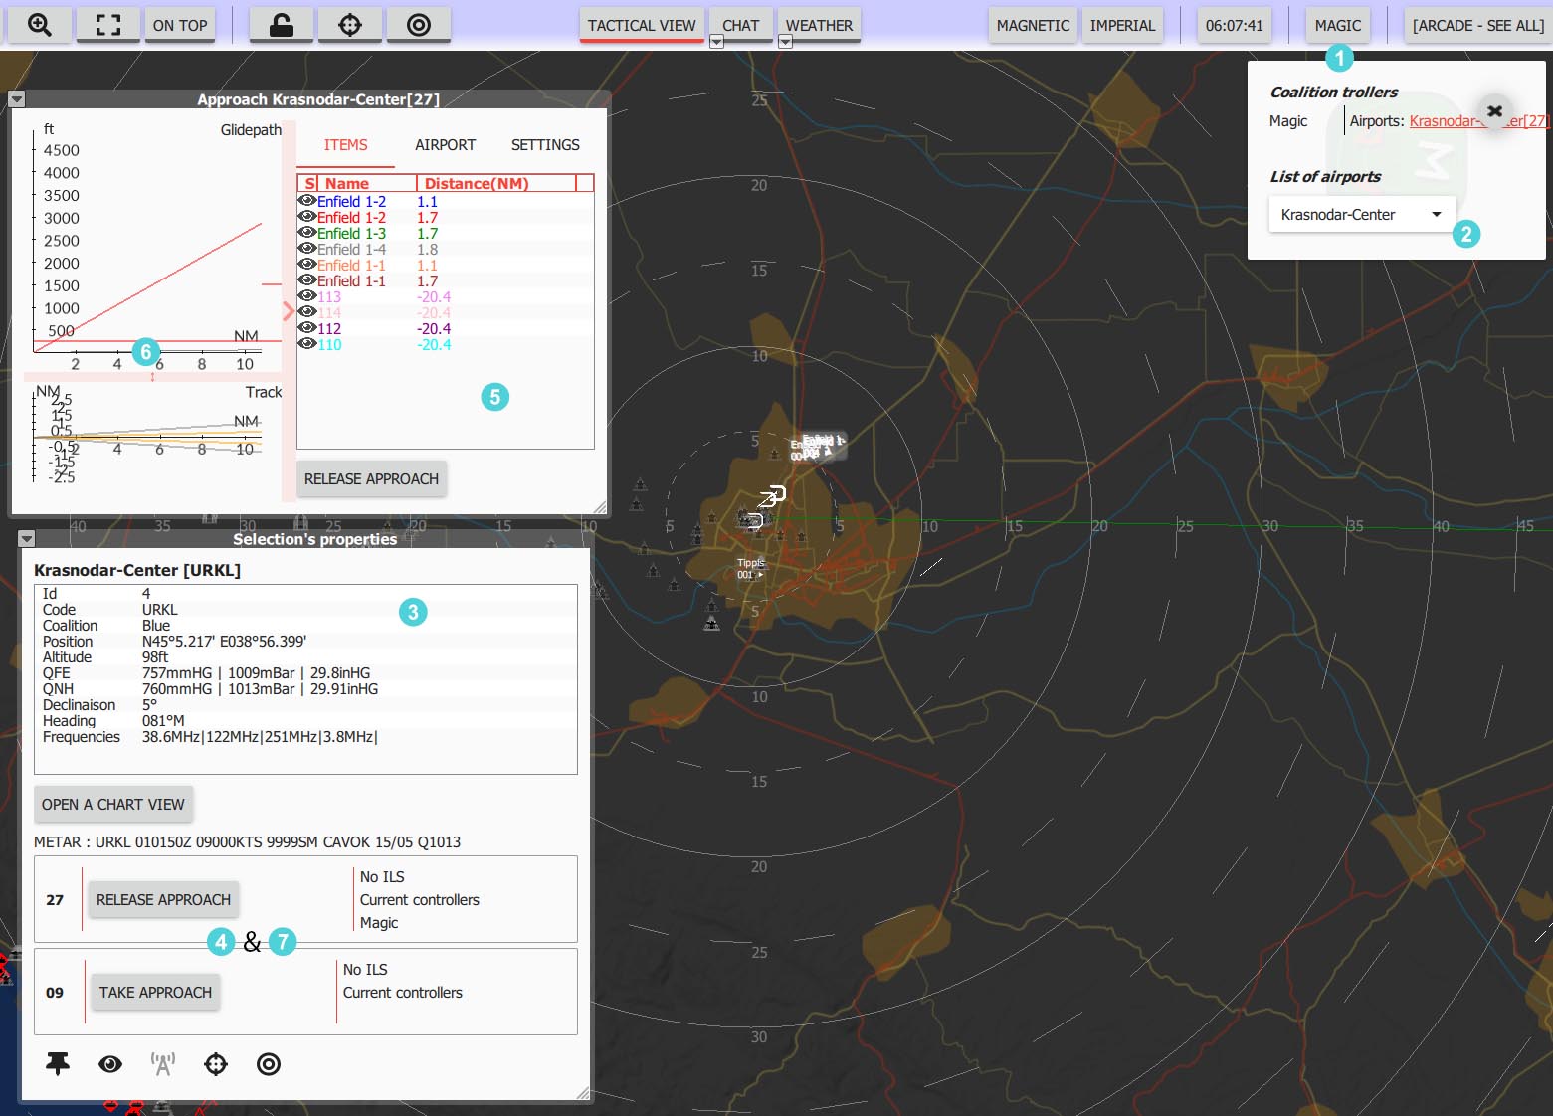Screen dimensions: 1553x1116
Task: Expand the arrow below WEATHER button
Action: (785, 42)
